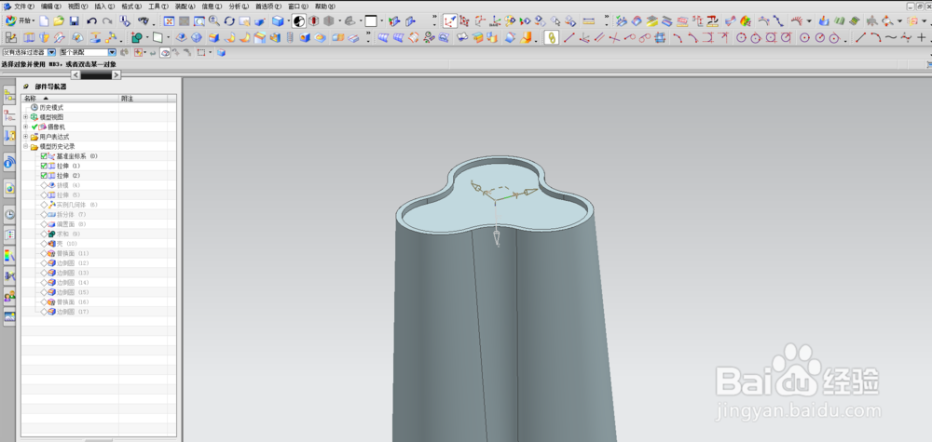Uncheck the 拉伸 (1) feature checkbox
This screenshot has width=932, height=442.
tap(44, 167)
